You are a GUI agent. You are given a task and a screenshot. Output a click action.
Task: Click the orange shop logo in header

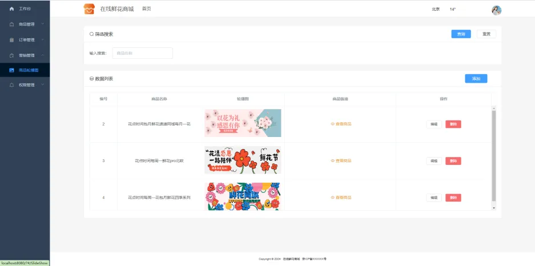tap(89, 9)
